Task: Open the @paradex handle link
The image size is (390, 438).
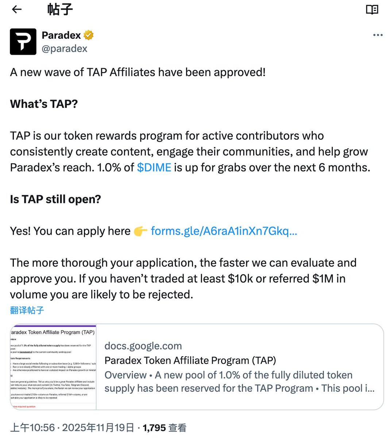Action: coord(65,49)
